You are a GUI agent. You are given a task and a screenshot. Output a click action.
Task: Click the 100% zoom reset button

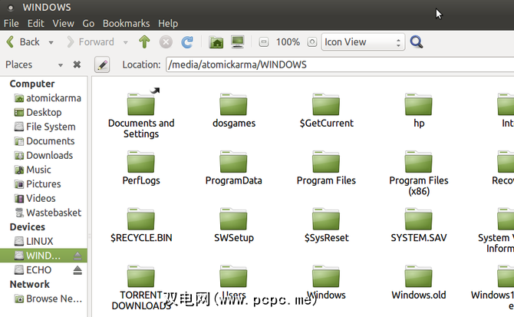tap(288, 42)
